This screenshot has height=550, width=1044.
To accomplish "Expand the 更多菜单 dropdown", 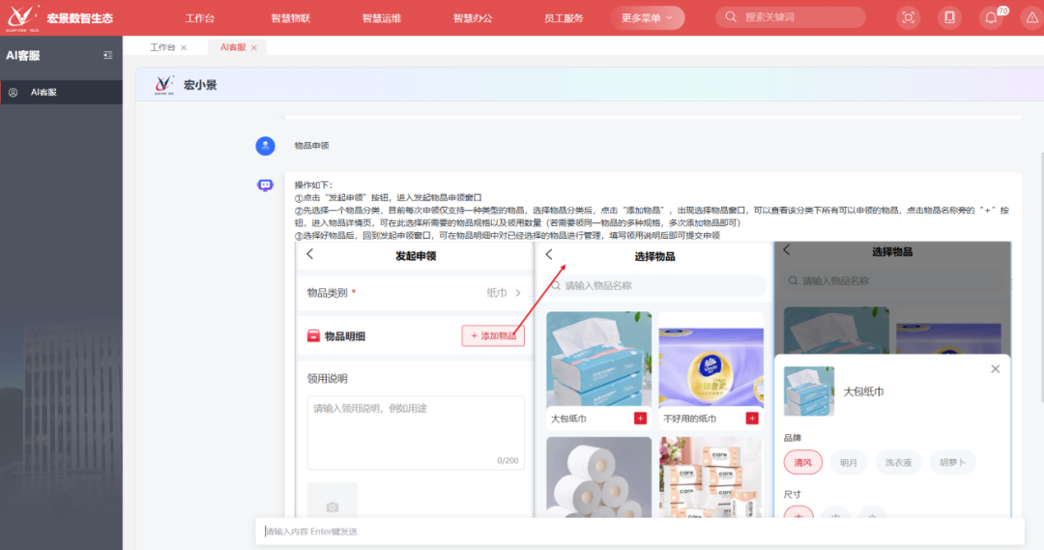I will 647,18.
